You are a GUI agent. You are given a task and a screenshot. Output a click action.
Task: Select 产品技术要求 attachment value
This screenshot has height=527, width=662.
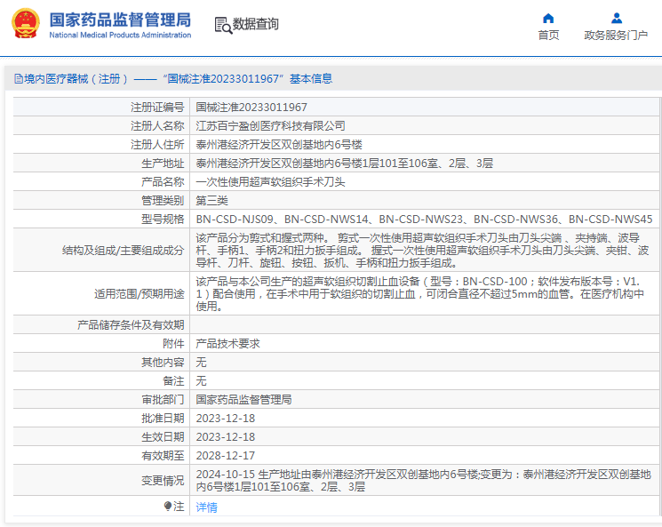pyautogui.click(x=227, y=344)
